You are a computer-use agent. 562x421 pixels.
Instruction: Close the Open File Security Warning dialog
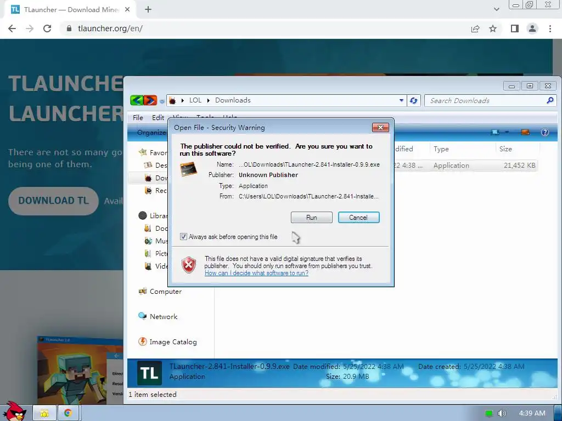[380, 127]
